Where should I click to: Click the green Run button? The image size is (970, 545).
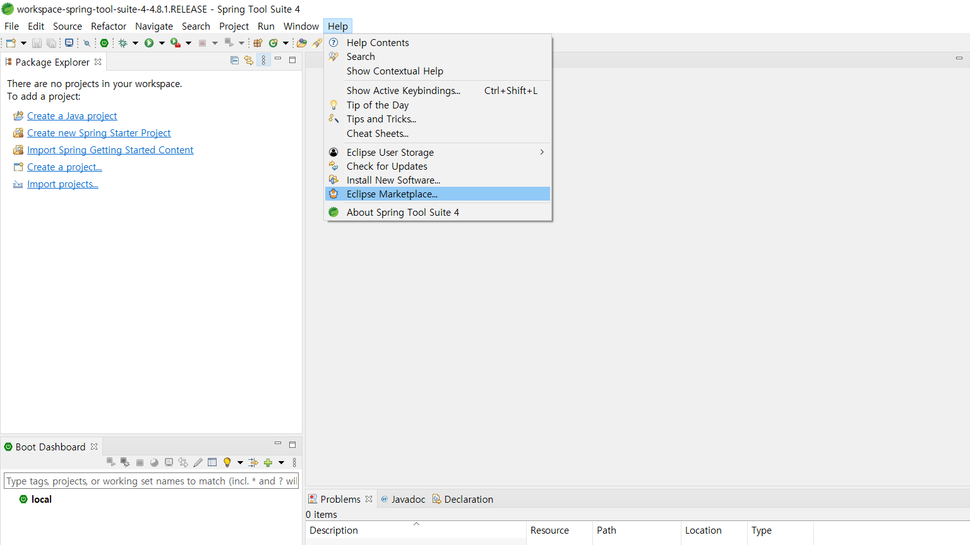[149, 43]
